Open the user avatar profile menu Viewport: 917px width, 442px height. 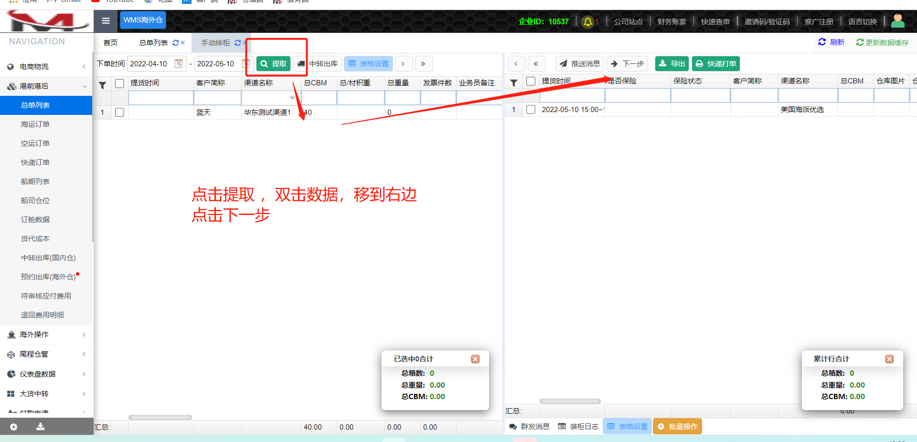coord(898,21)
